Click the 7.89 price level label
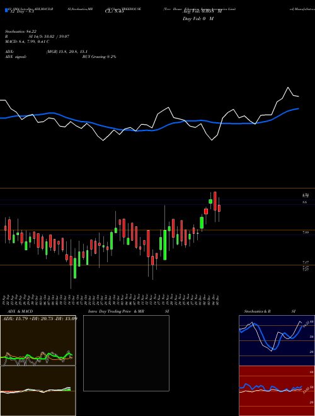This screenshot has height=416, width=315. pyautogui.click(x=305, y=233)
